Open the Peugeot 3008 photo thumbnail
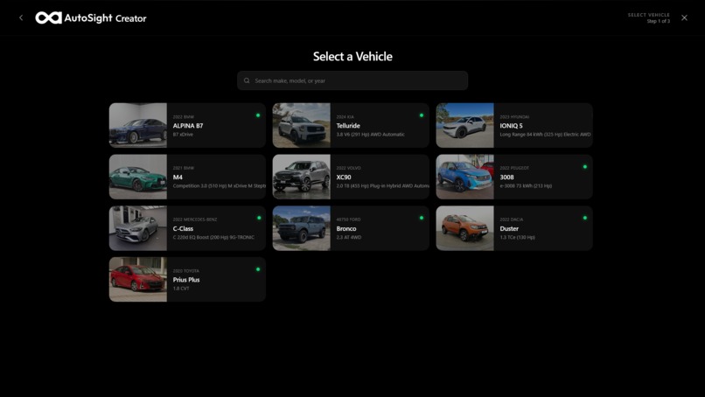The image size is (705, 397). click(x=465, y=177)
